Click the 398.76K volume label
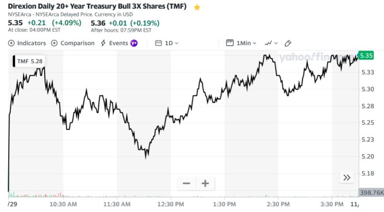 coord(371,192)
